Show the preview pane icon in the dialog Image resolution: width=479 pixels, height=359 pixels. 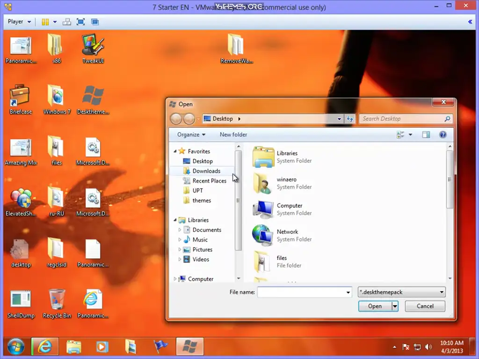click(x=426, y=135)
